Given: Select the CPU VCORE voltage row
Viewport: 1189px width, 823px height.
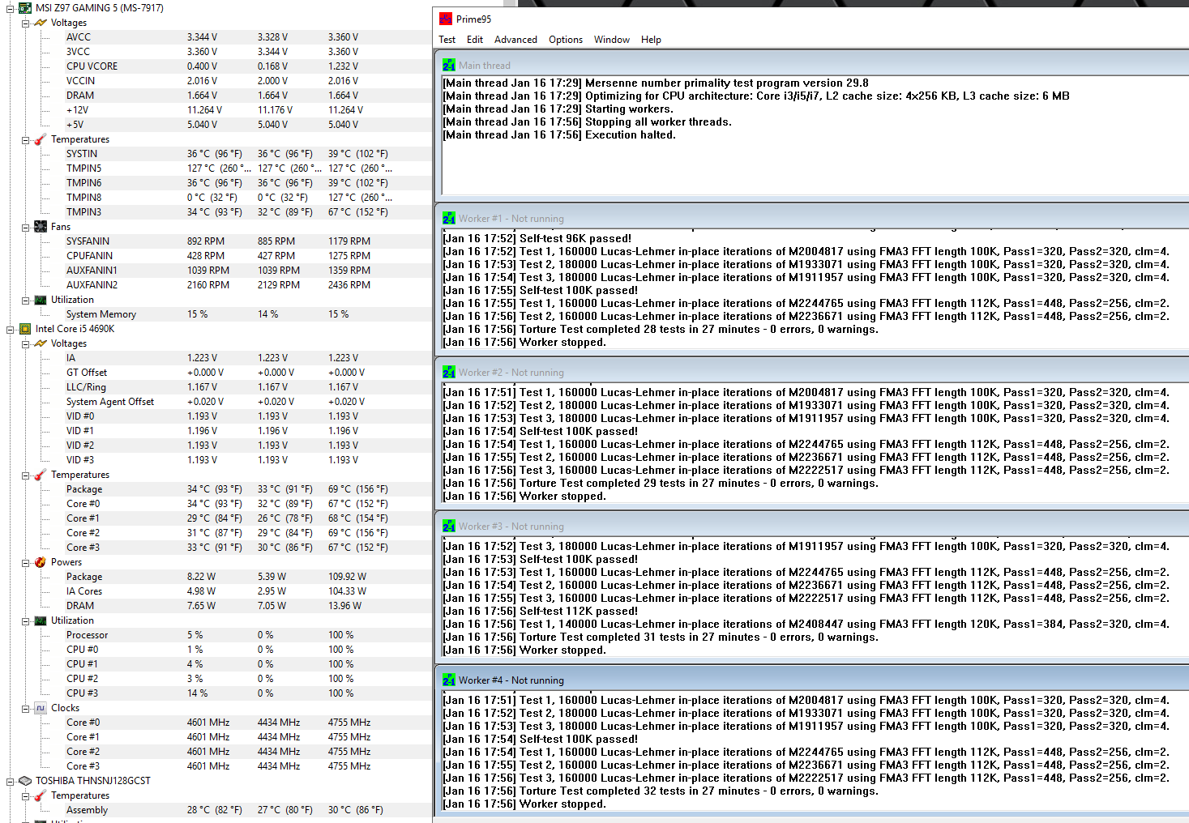Looking at the screenshot, I should (x=246, y=66).
